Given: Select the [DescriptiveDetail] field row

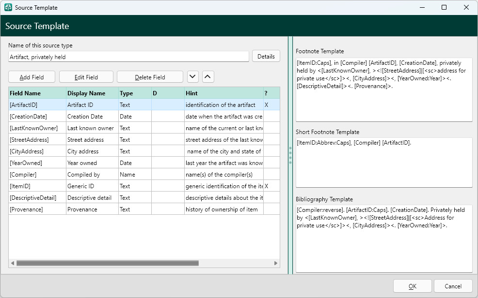Looking at the screenshot, I should [x=144, y=198].
